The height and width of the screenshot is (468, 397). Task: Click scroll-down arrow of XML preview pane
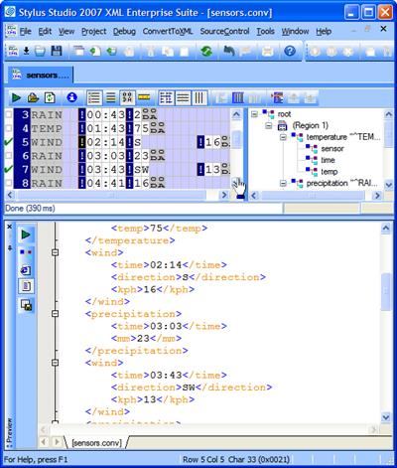[x=386, y=417]
